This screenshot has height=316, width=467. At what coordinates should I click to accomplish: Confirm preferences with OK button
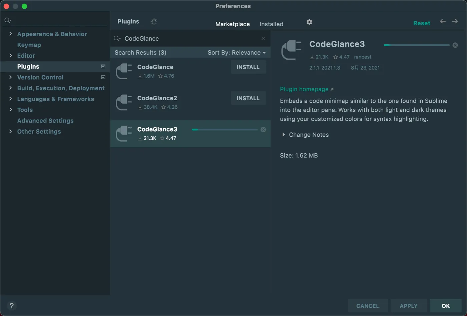[x=446, y=306]
